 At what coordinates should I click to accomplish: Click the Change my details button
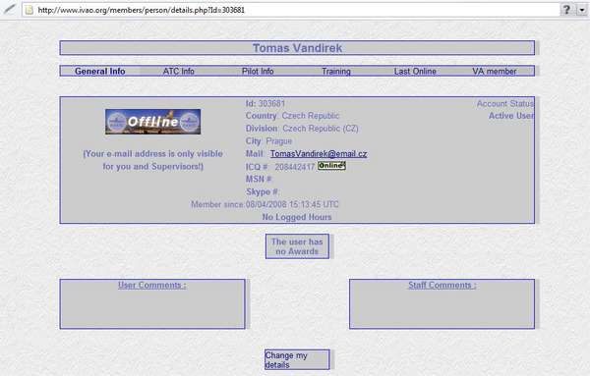pos(297,360)
